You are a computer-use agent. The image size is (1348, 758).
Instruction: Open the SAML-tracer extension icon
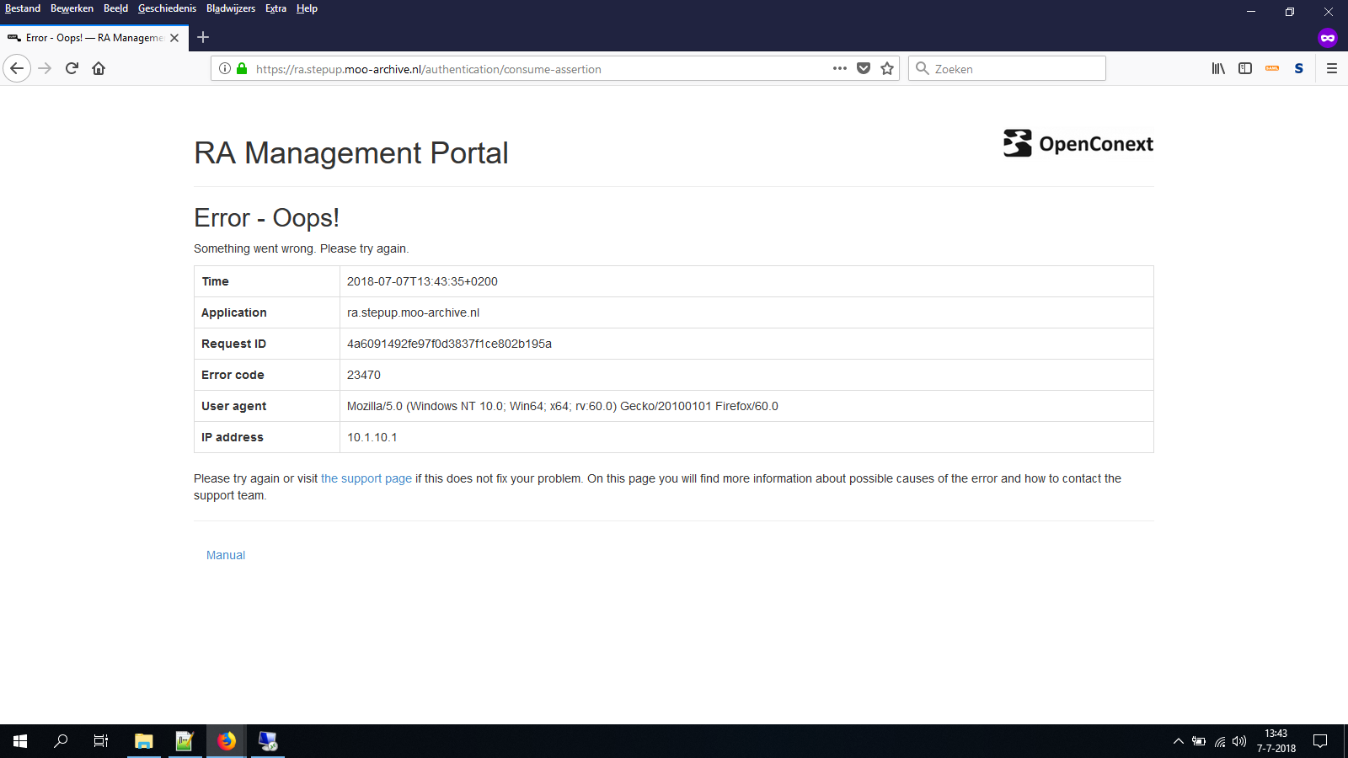pyautogui.click(x=1272, y=68)
